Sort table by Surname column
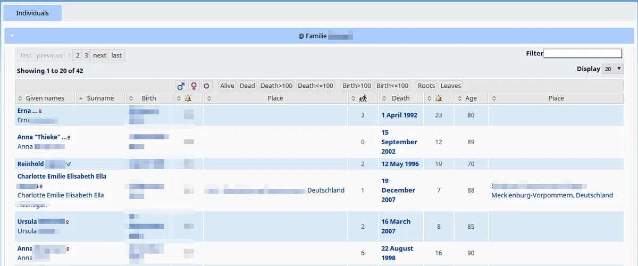Screen dimensions: 638x266 coord(100,98)
